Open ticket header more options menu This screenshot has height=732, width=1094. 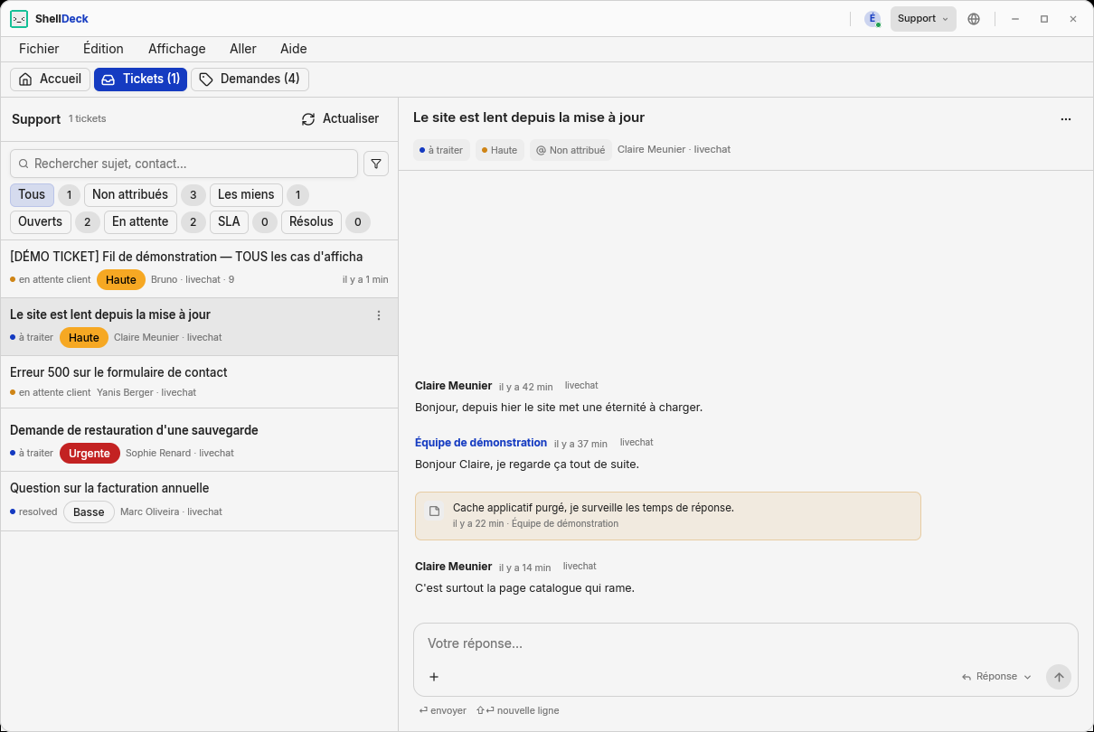(x=1066, y=119)
